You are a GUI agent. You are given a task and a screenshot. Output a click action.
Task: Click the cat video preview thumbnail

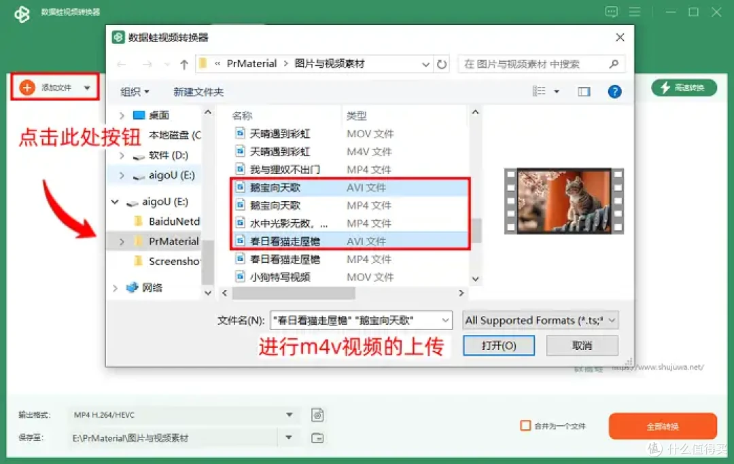(x=563, y=201)
